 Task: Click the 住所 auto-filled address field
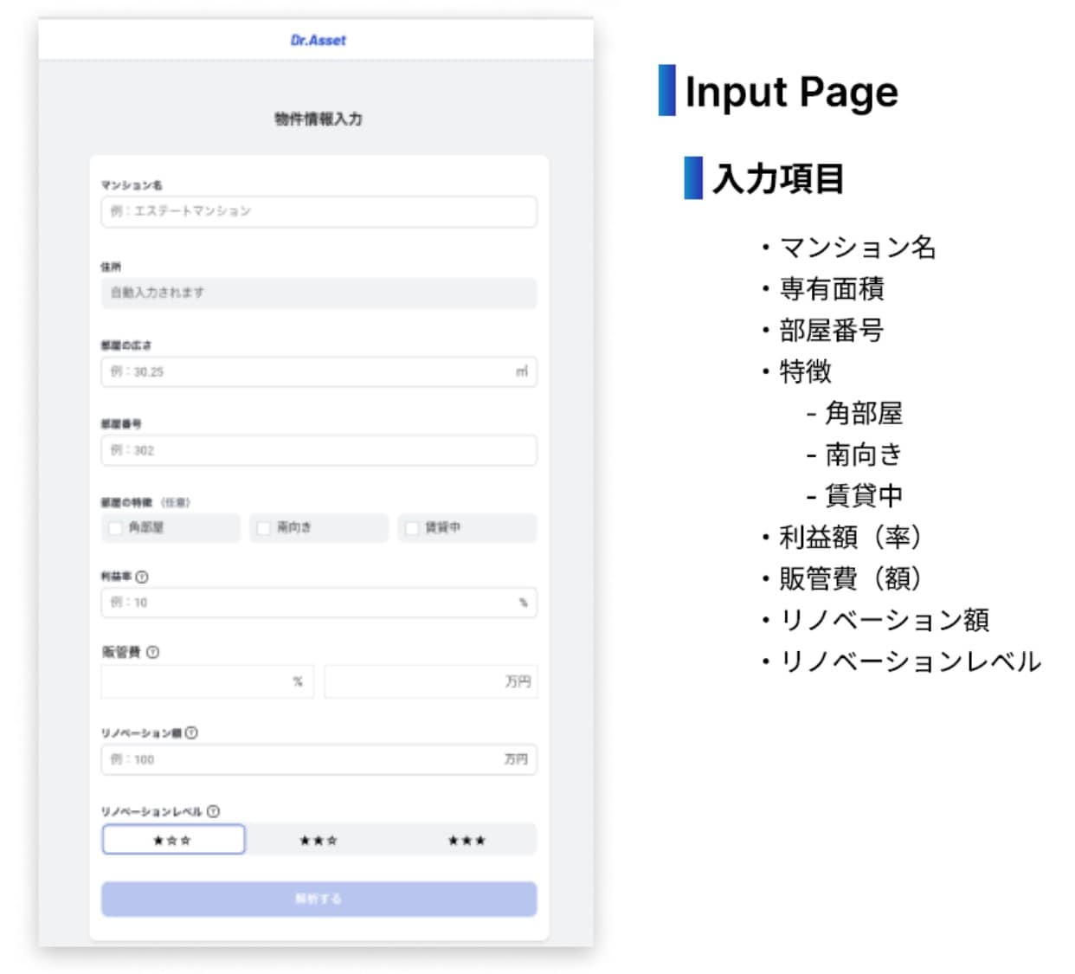(x=319, y=293)
